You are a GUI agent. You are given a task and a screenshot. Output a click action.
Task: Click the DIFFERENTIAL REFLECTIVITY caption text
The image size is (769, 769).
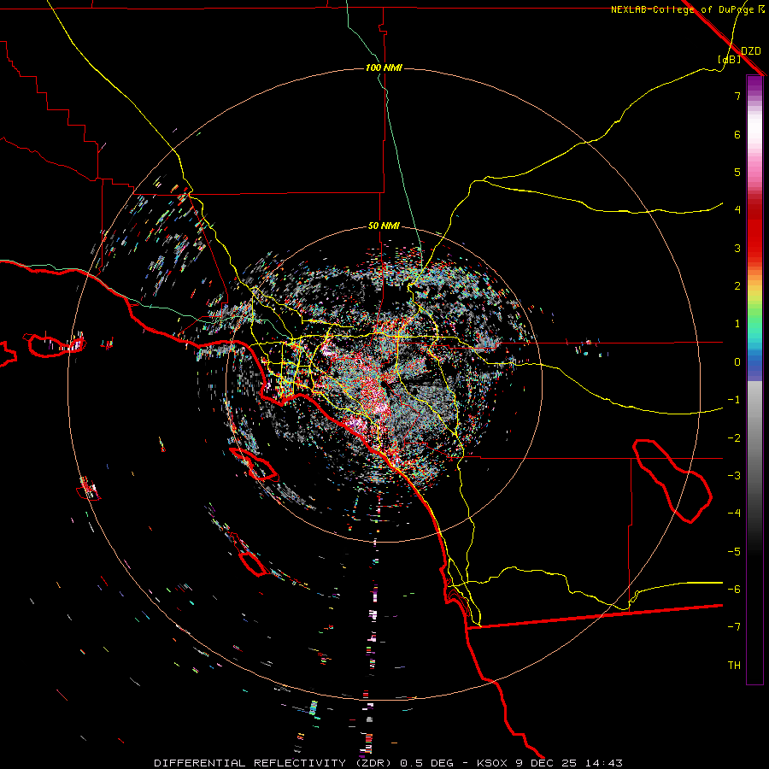click(x=250, y=763)
